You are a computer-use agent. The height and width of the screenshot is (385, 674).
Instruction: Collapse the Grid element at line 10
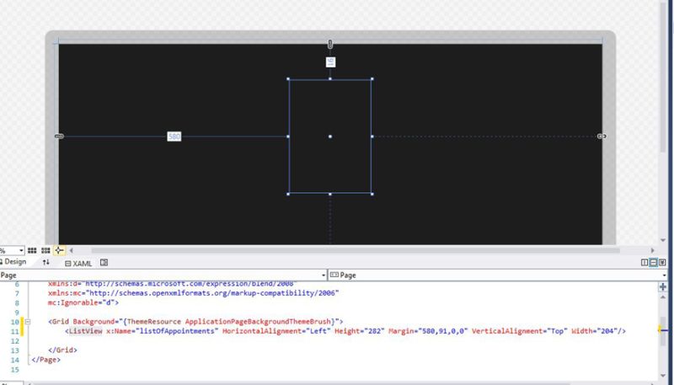coord(28,322)
